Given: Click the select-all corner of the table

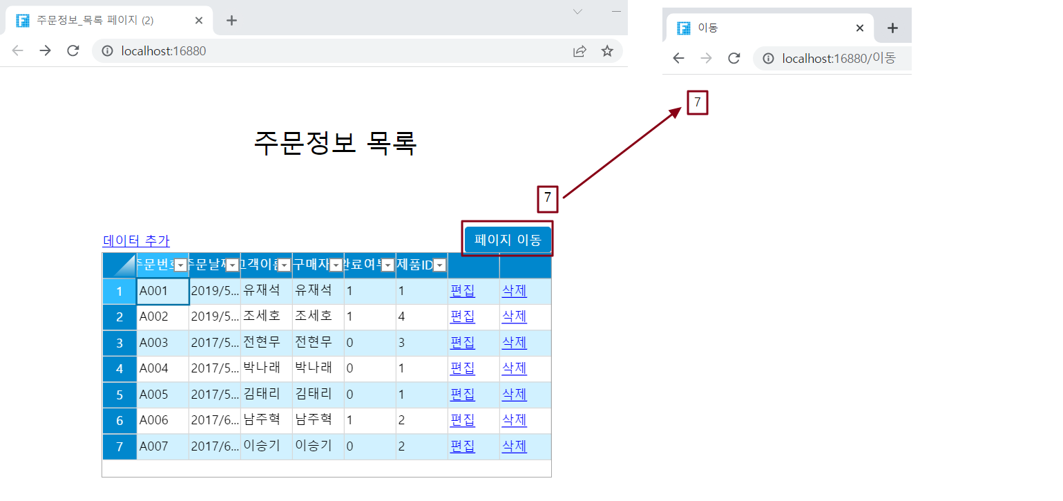Looking at the screenshot, I should [119, 265].
